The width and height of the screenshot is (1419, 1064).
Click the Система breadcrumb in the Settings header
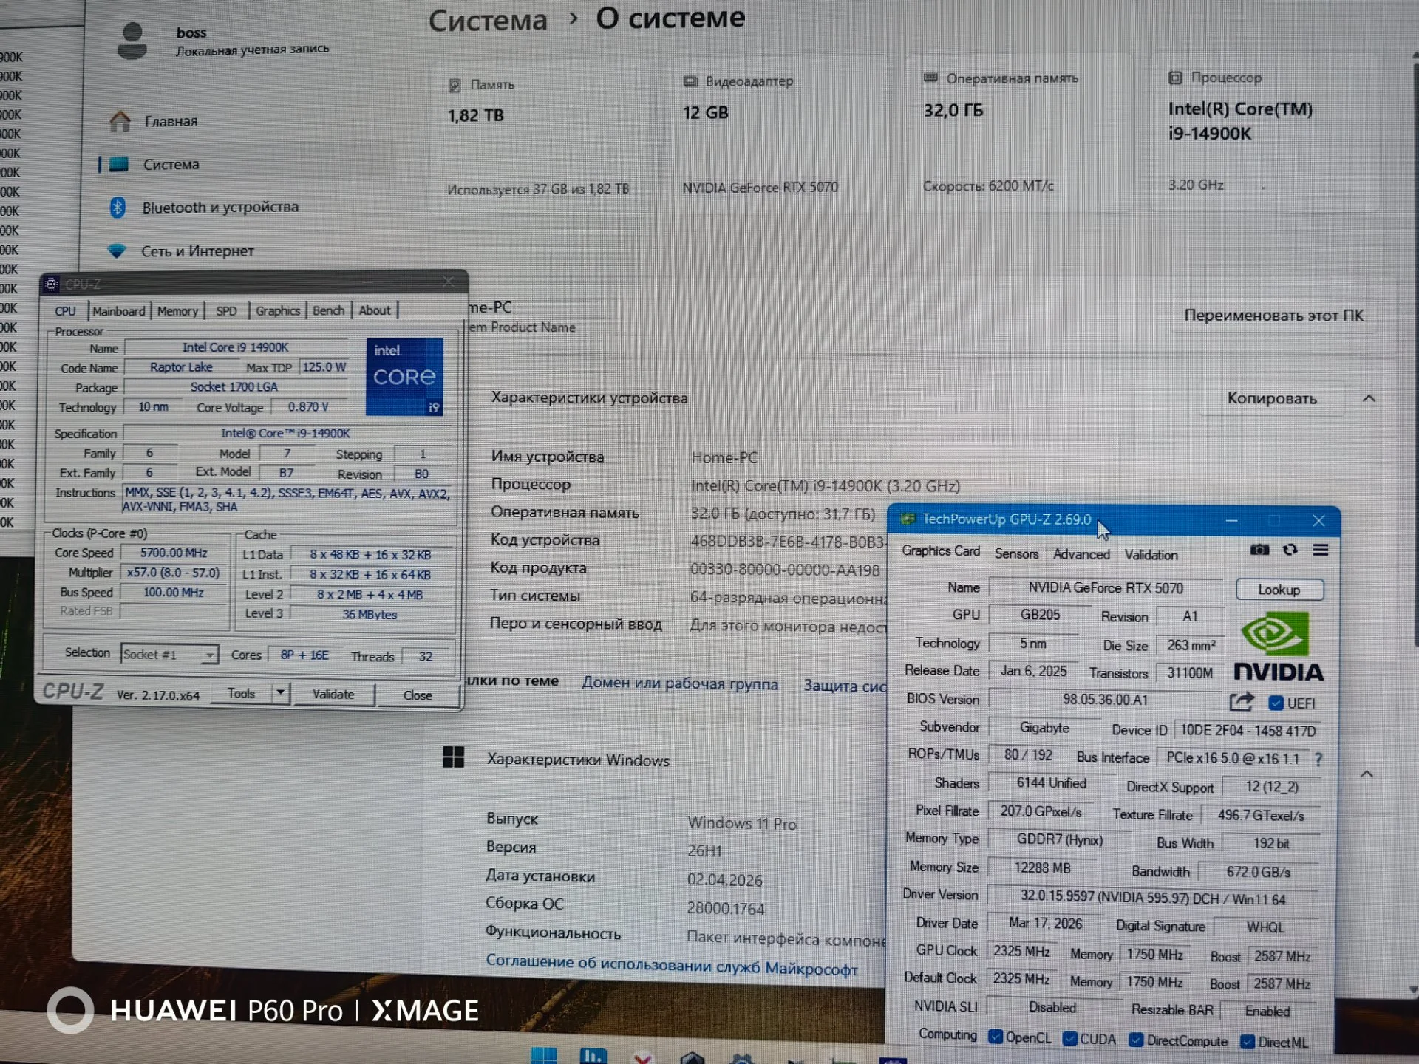click(x=488, y=20)
